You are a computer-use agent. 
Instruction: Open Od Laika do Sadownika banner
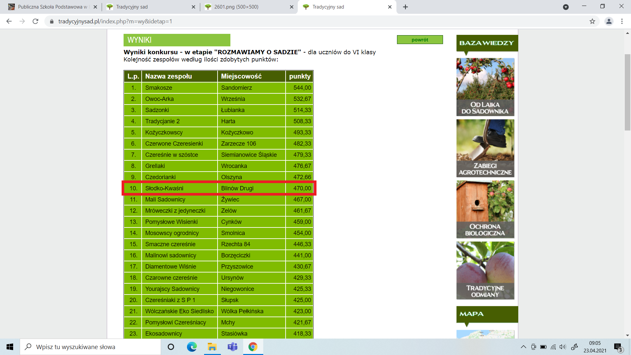pyautogui.click(x=485, y=87)
